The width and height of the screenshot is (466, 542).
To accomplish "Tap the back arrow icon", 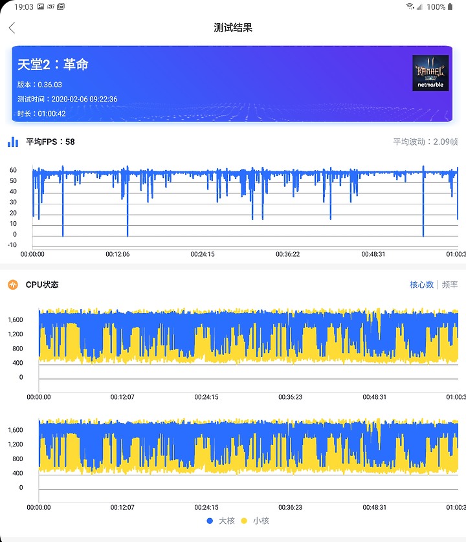I will tap(12, 28).
